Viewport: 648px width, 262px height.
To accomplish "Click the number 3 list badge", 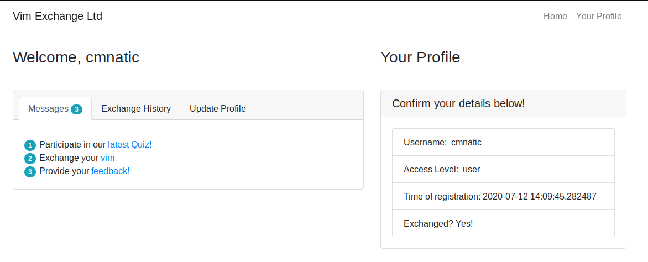I will tap(30, 172).
